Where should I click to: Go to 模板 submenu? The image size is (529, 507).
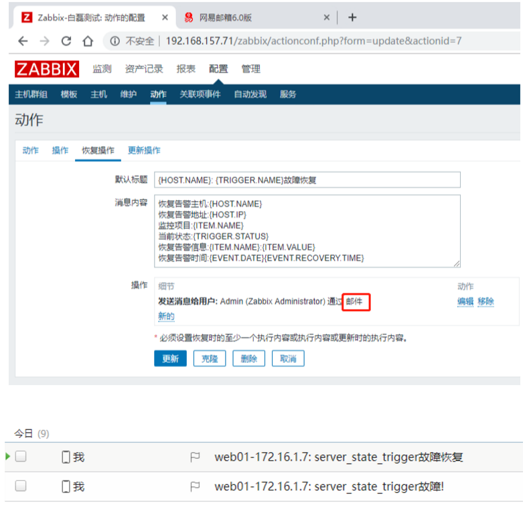click(69, 94)
